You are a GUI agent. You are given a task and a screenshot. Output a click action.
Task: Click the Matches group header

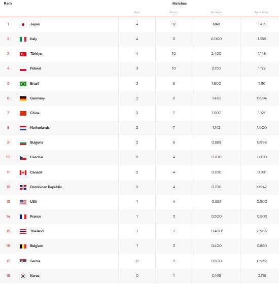click(x=180, y=3)
